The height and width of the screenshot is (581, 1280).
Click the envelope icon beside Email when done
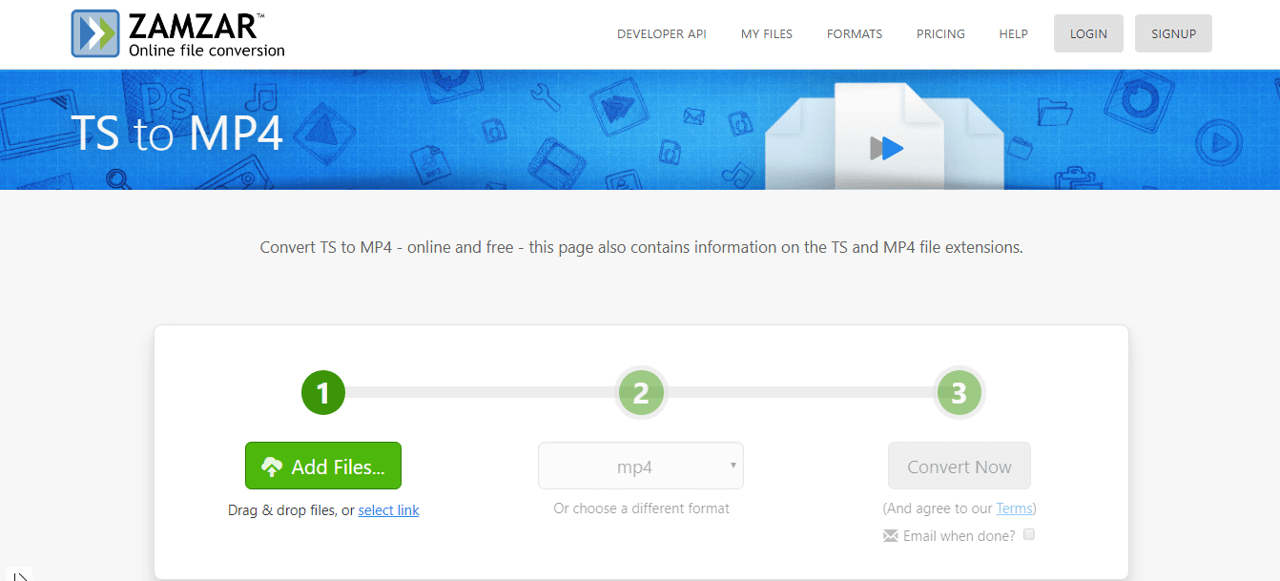point(891,536)
